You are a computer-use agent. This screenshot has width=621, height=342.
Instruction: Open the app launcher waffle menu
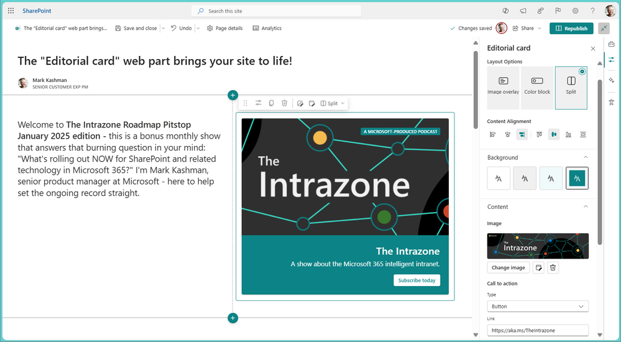tap(11, 11)
